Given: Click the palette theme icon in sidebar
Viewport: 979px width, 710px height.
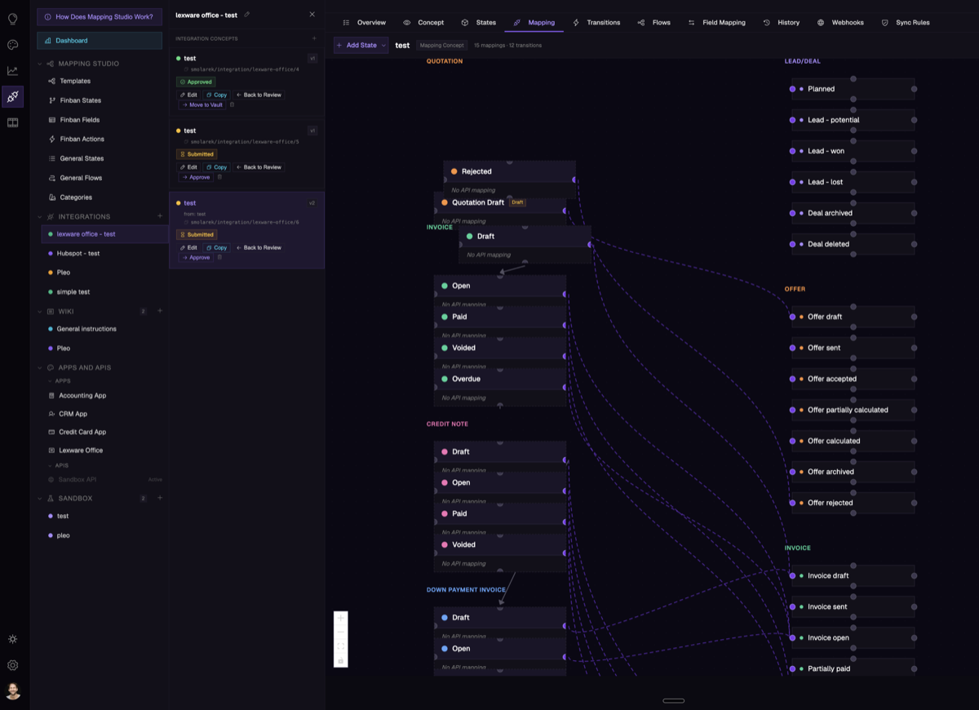Looking at the screenshot, I should coord(12,45).
